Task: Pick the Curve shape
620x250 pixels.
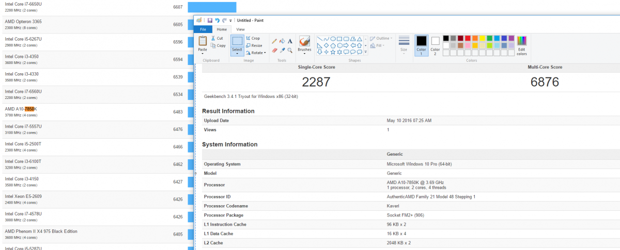Action: coord(327,39)
